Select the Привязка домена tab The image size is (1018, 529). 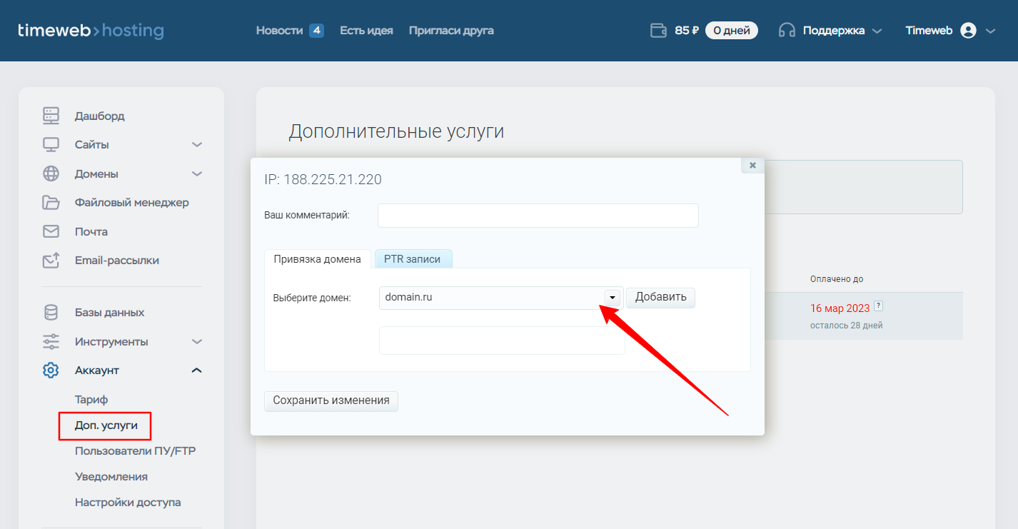point(318,259)
